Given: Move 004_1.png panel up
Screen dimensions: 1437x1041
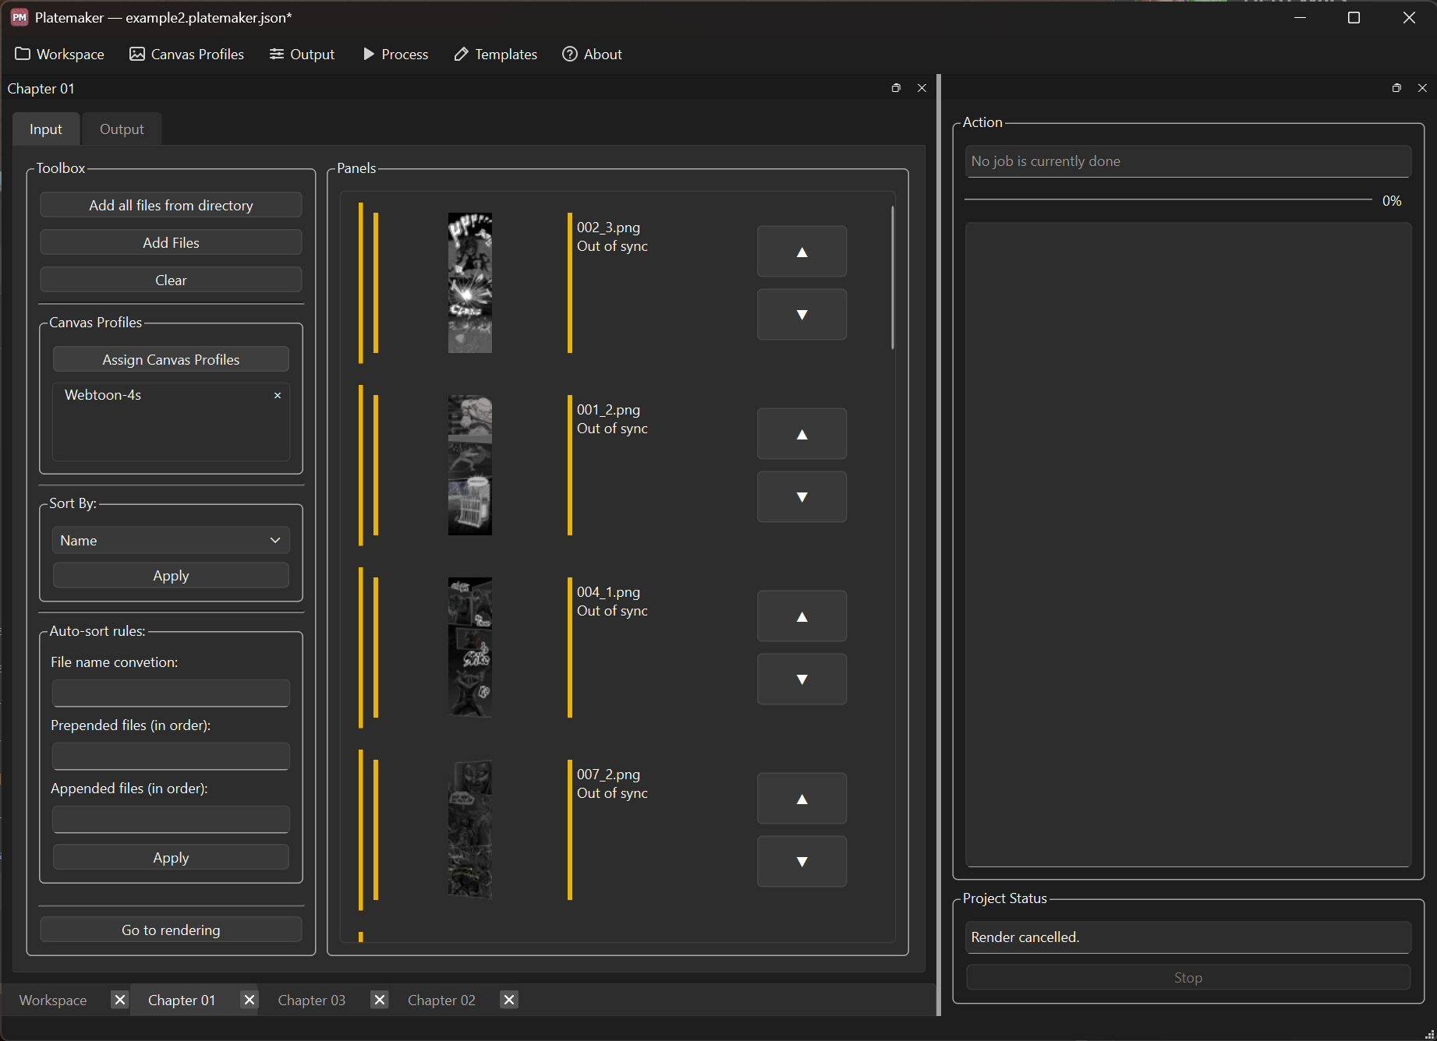Looking at the screenshot, I should (802, 616).
